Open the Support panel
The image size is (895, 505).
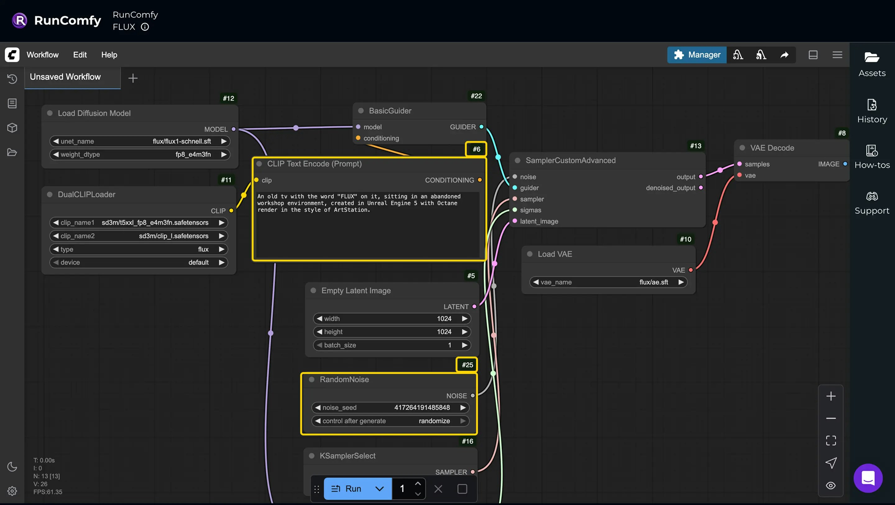tap(872, 202)
